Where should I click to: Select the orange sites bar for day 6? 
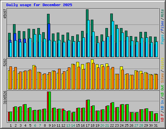[35, 78]
